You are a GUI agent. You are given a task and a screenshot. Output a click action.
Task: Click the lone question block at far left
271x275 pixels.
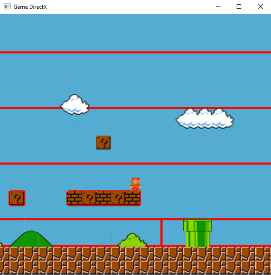(x=17, y=198)
